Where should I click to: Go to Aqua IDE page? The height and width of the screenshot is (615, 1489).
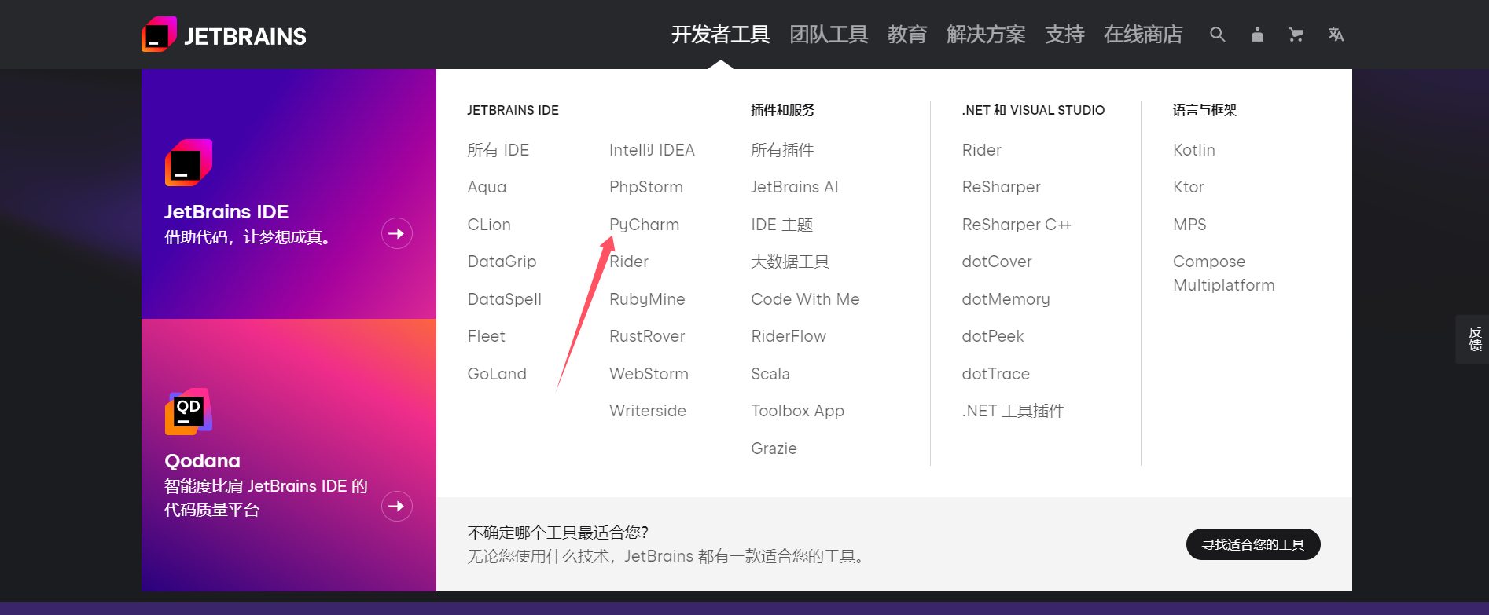487,187
